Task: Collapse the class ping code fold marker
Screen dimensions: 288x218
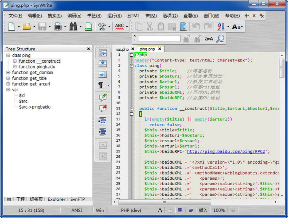Action: (131, 65)
